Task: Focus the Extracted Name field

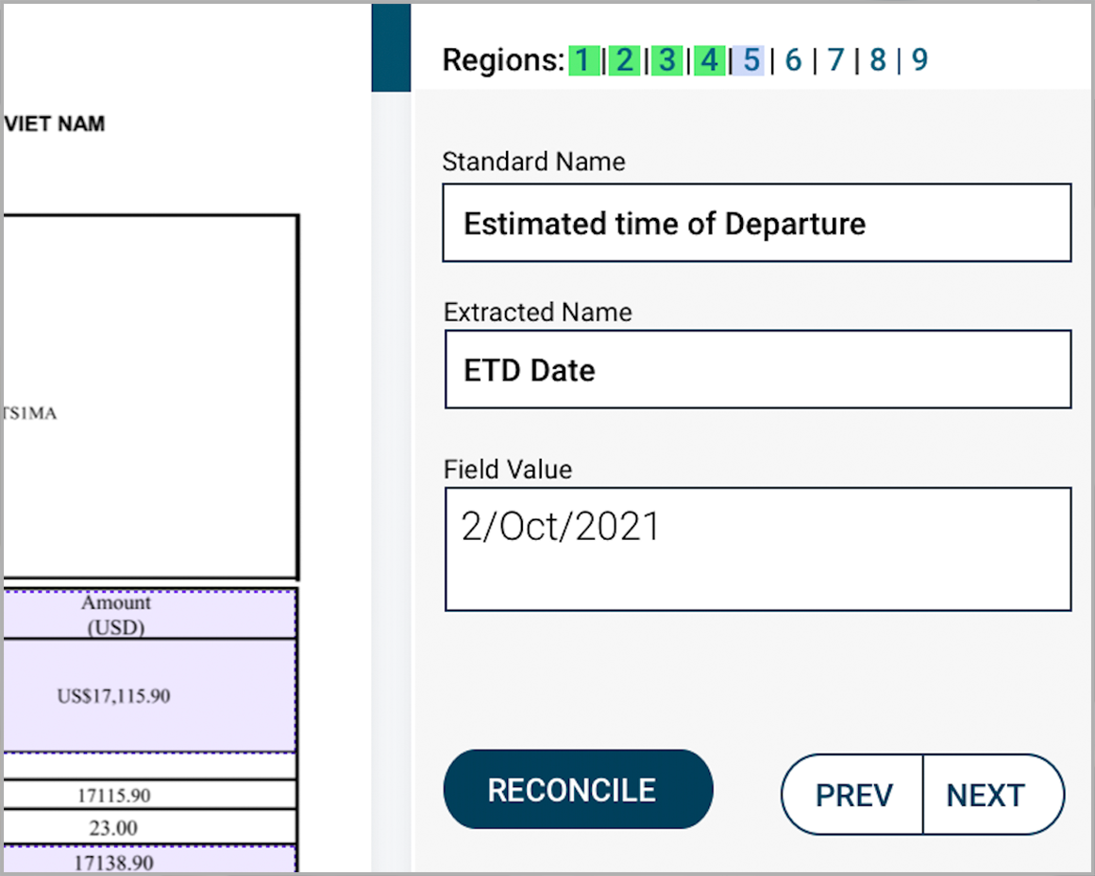Action: (756, 370)
